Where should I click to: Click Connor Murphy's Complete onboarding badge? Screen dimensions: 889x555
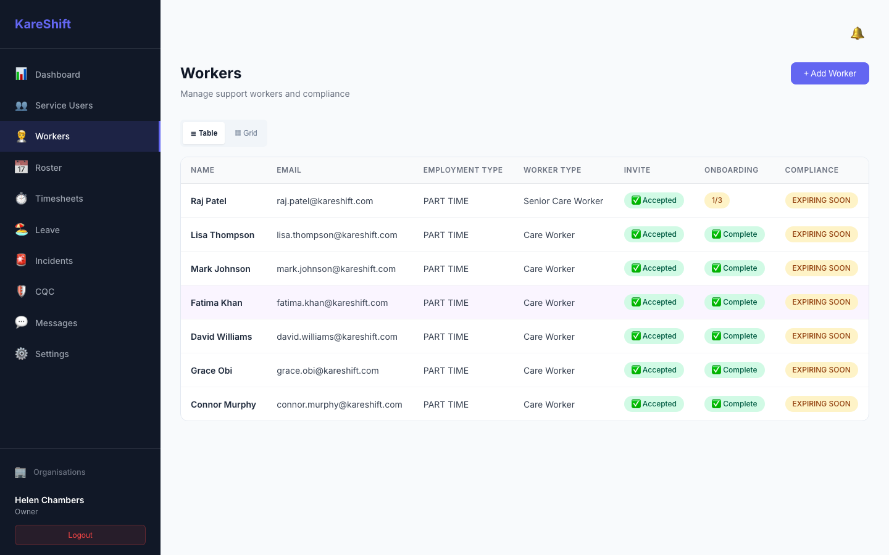coord(734,404)
